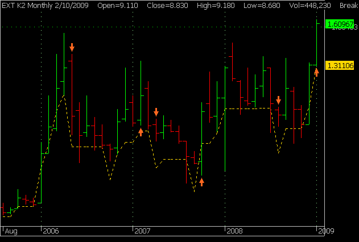Click the "Low=8.680" value in header
Image resolution: width=359 pixels, height=242 pixels.
(x=262, y=6)
